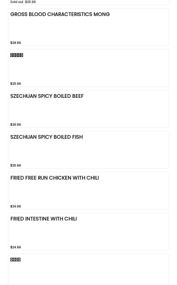Open the unnamed item below Gross Blood
This screenshot has width=177, height=285.
coord(17,55)
